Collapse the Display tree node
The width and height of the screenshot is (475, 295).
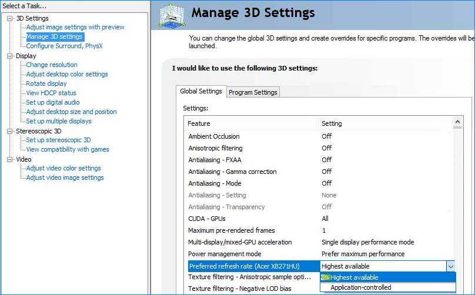[10, 56]
